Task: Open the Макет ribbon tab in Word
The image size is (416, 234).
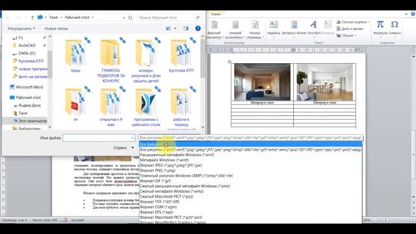Action: (x=216, y=14)
